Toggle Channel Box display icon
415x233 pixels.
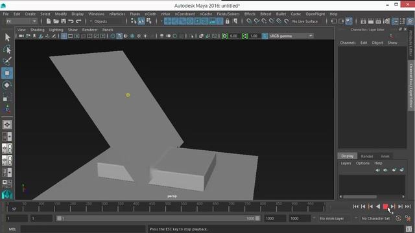tap(410, 21)
